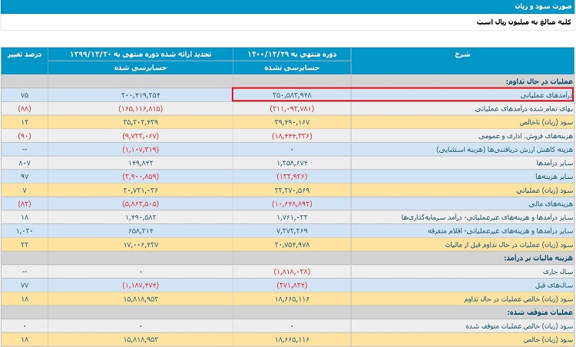Click the section label 'عملیات متوقف شده:'
576x347 pixels.
click(541, 312)
